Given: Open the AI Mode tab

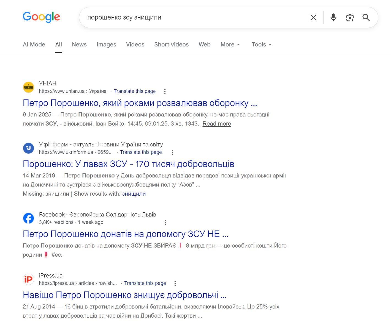Looking at the screenshot, I should click(x=34, y=45).
